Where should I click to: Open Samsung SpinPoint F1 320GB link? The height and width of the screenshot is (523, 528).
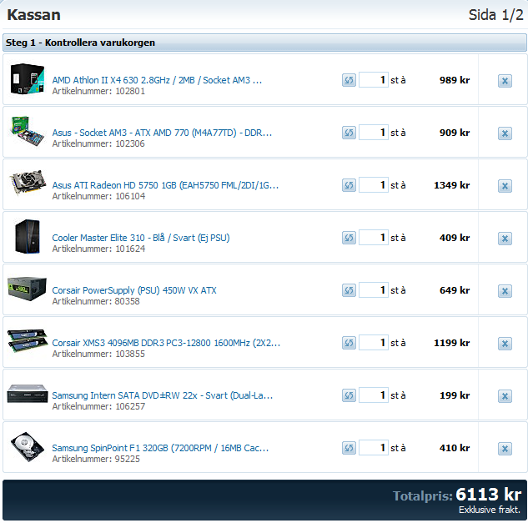point(160,448)
